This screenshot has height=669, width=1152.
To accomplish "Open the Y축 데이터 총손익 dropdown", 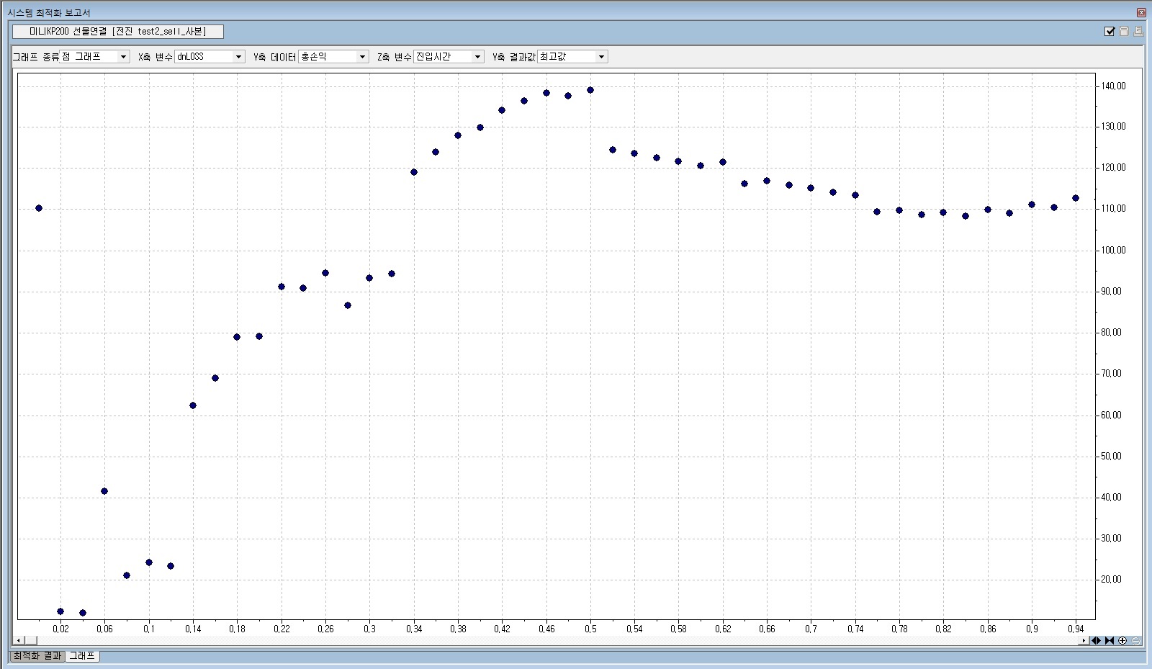I will click(x=363, y=57).
